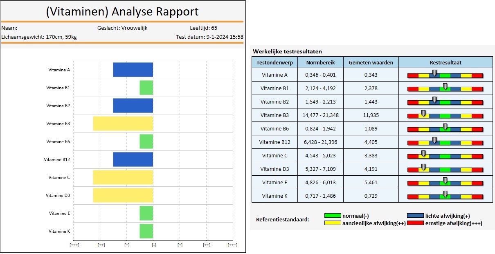The image size is (495, 254).
Task: Click the Vitamine C result slider marker
Action: [x=423, y=153]
